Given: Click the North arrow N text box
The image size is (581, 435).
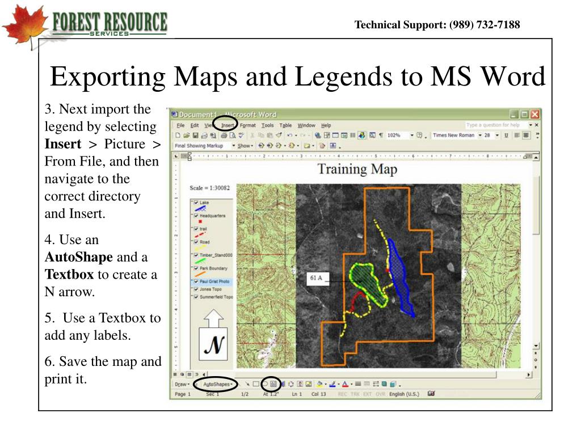Looking at the screenshot, I should [x=213, y=344].
